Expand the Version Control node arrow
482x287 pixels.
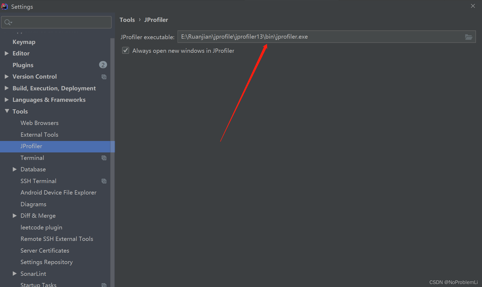click(x=7, y=76)
